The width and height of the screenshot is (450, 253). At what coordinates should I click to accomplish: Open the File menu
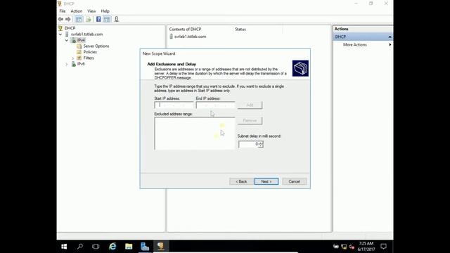[63, 11]
